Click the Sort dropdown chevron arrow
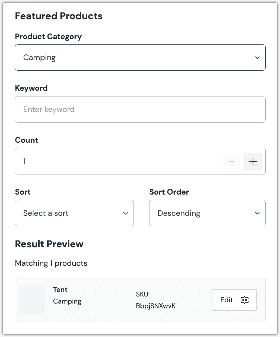 click(x=125, y=213)
